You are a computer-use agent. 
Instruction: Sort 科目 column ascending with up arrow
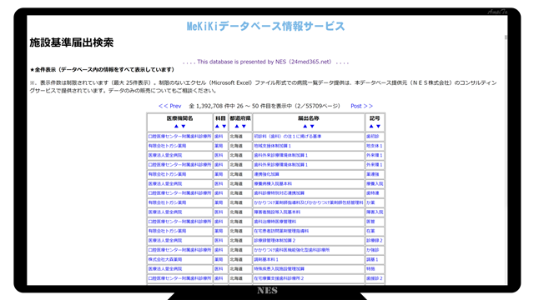pyautogui.click(x=217, y=126)
